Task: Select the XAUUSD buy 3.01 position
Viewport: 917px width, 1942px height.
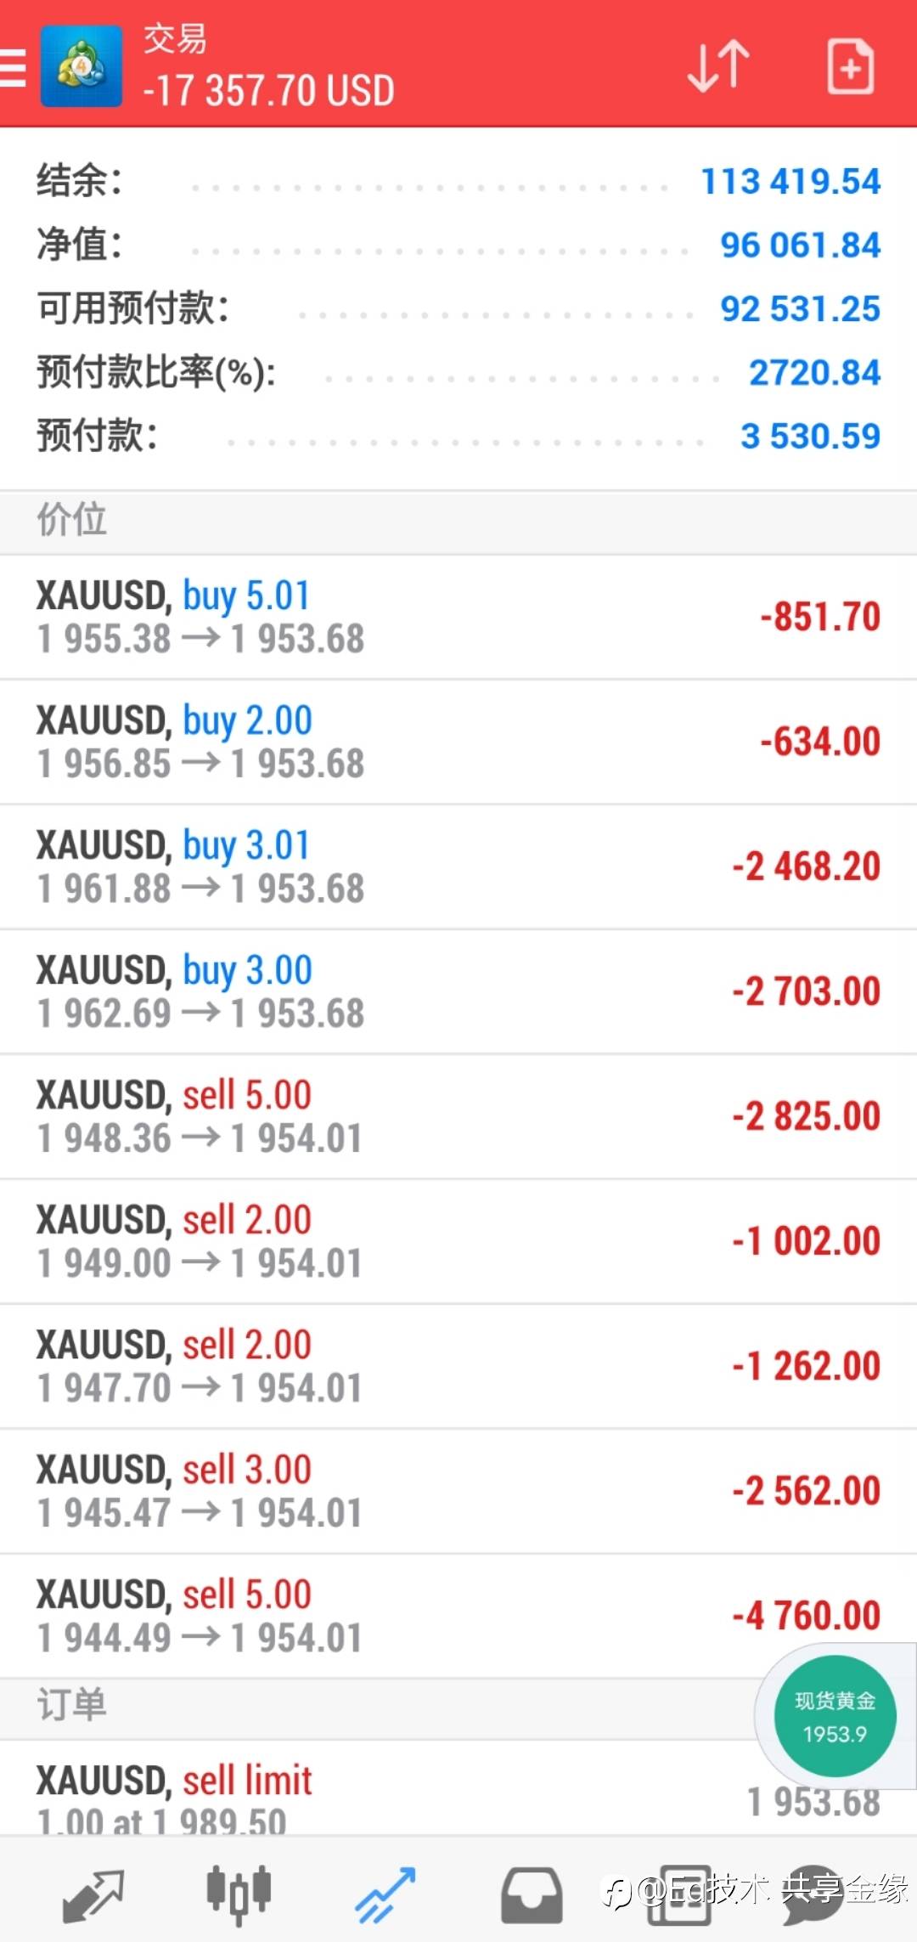Action: [458, 867]
